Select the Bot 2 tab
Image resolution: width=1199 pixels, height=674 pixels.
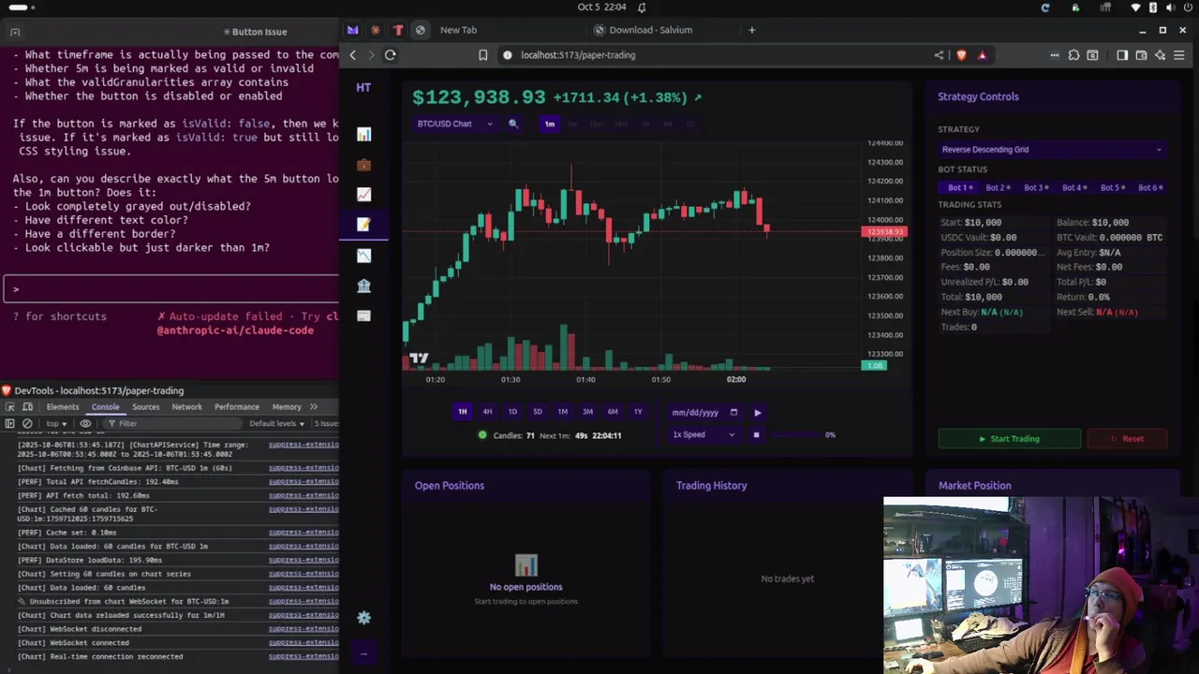pos(998,188)
